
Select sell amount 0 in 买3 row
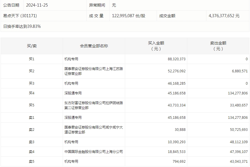point(247,83)
